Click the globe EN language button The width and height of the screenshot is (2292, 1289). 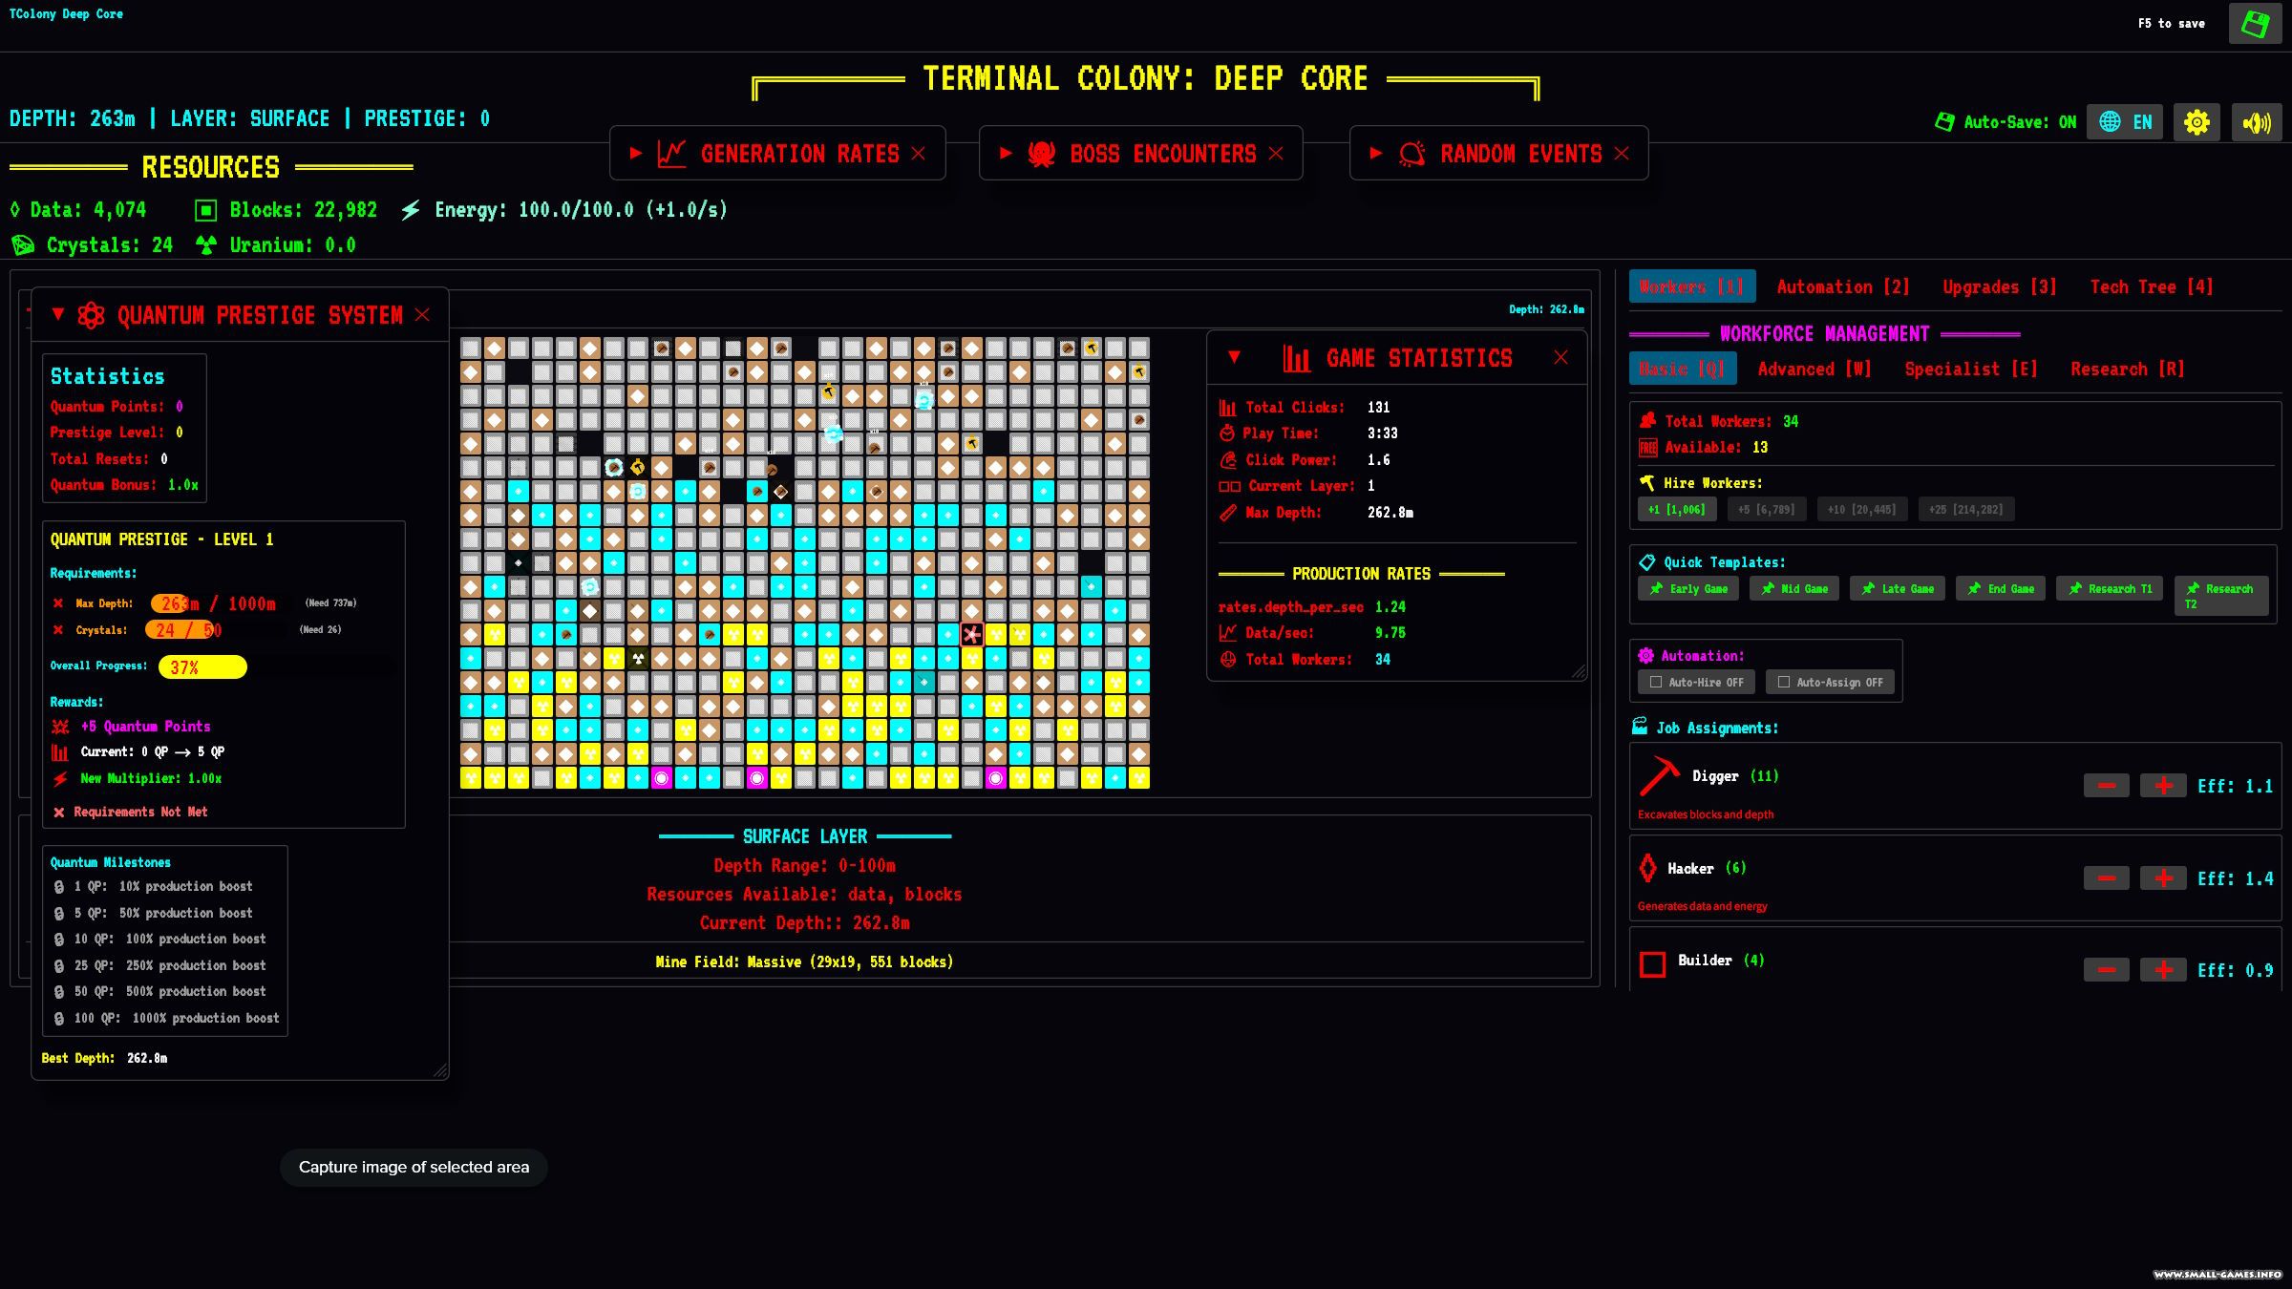point(2125,122)
